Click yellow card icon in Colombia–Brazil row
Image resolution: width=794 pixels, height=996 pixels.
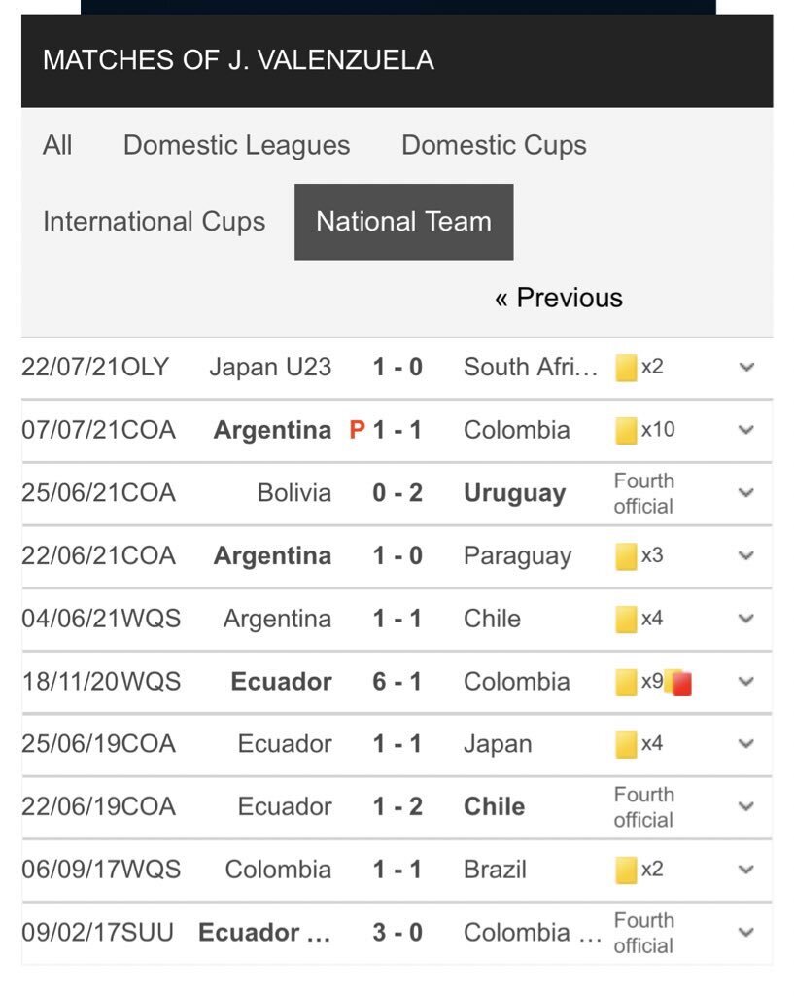pyautogui.click(x=626, y=870)
